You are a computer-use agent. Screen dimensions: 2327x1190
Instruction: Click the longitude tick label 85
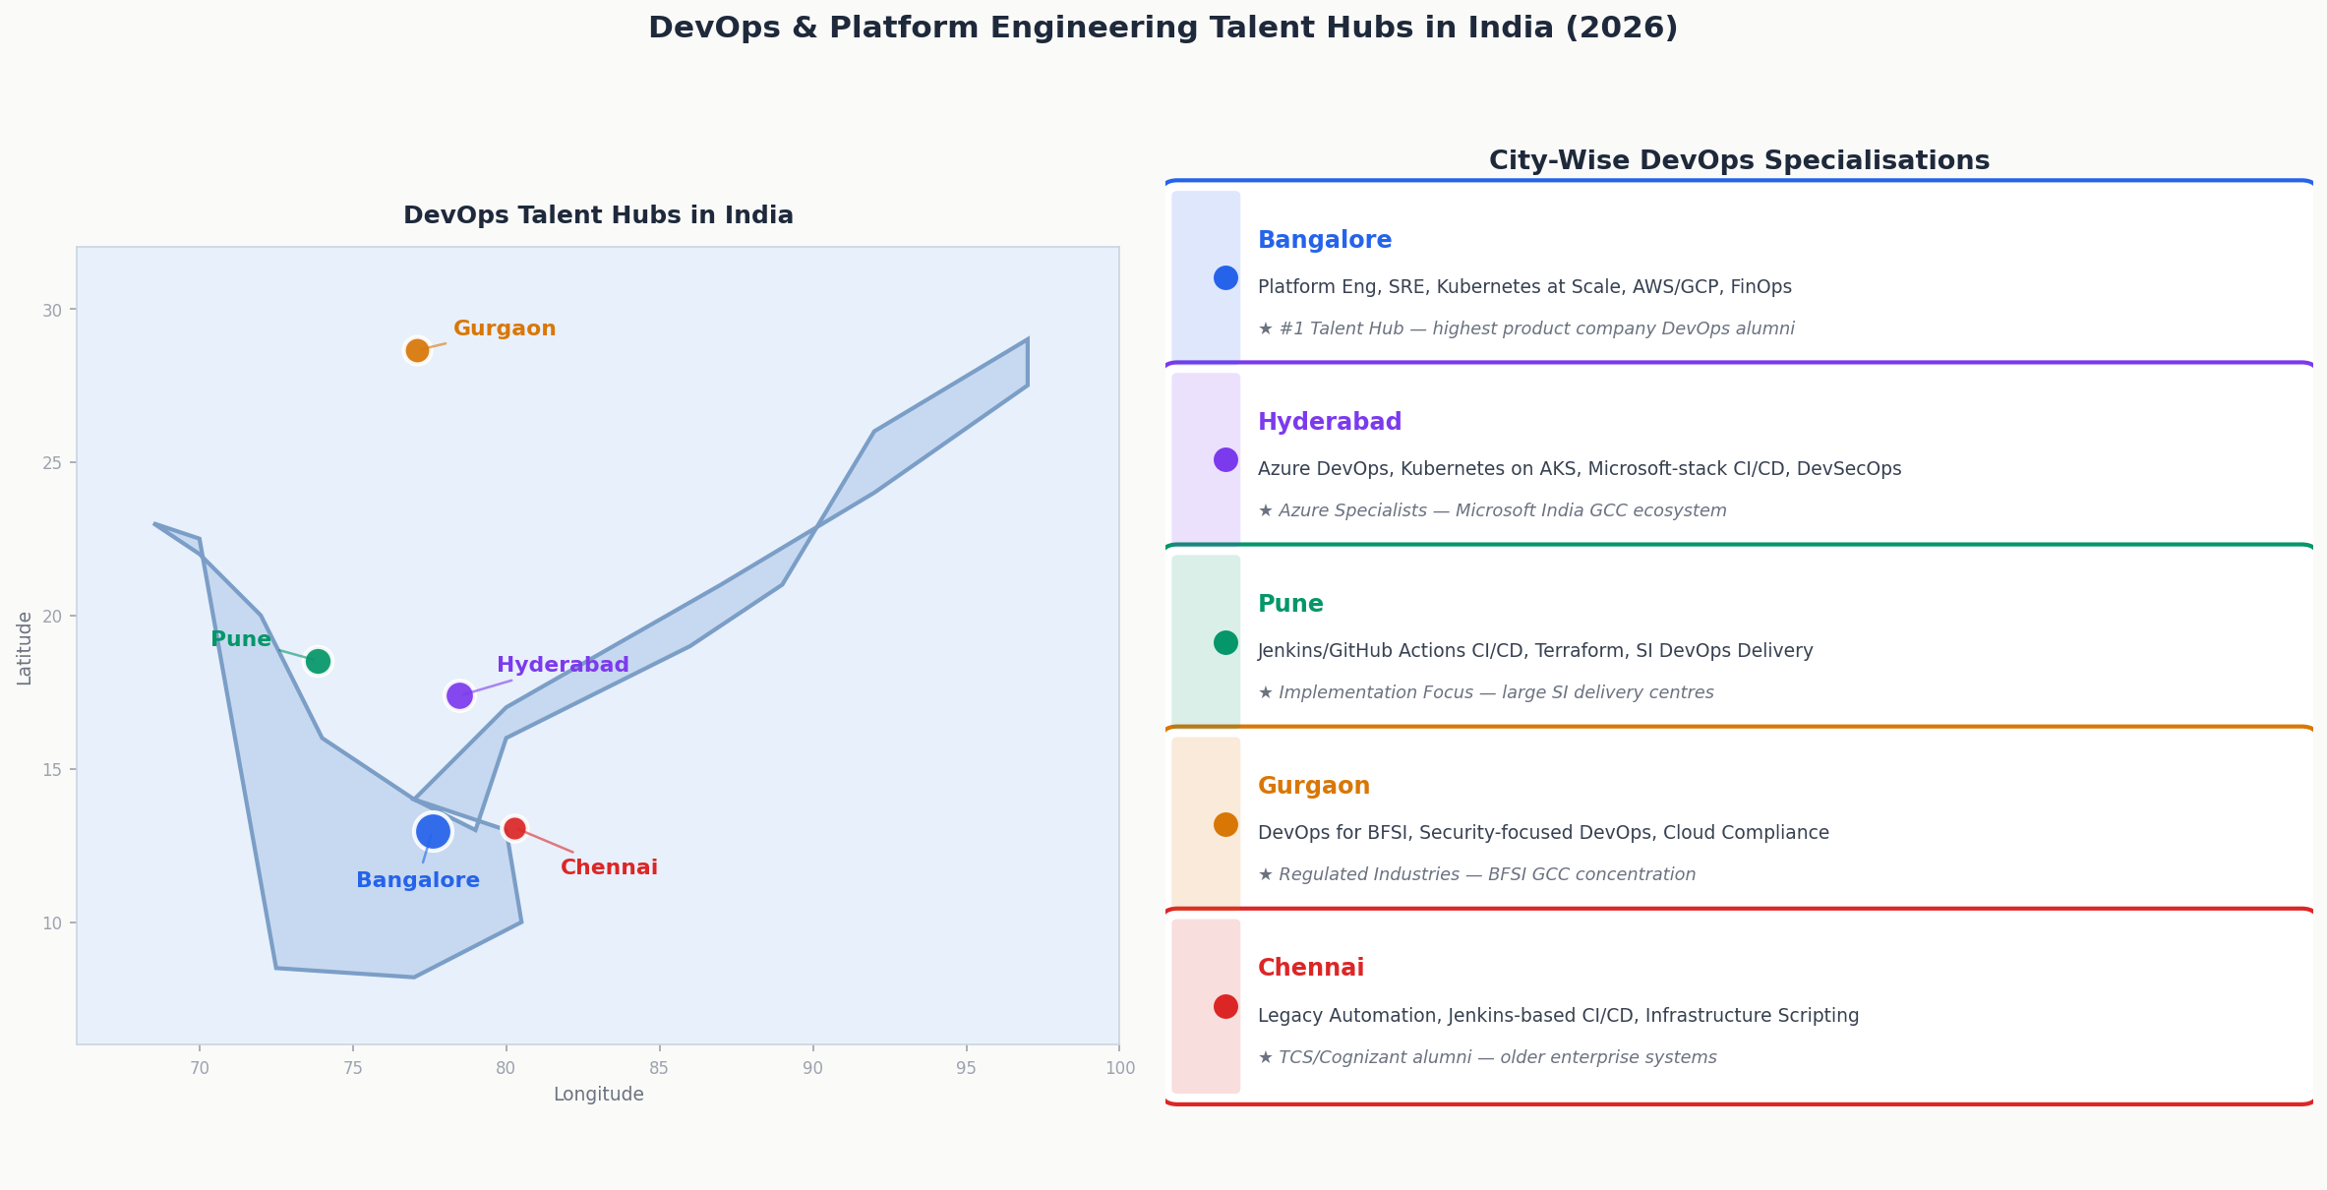pyautogui.click(x=659, y=1068)
